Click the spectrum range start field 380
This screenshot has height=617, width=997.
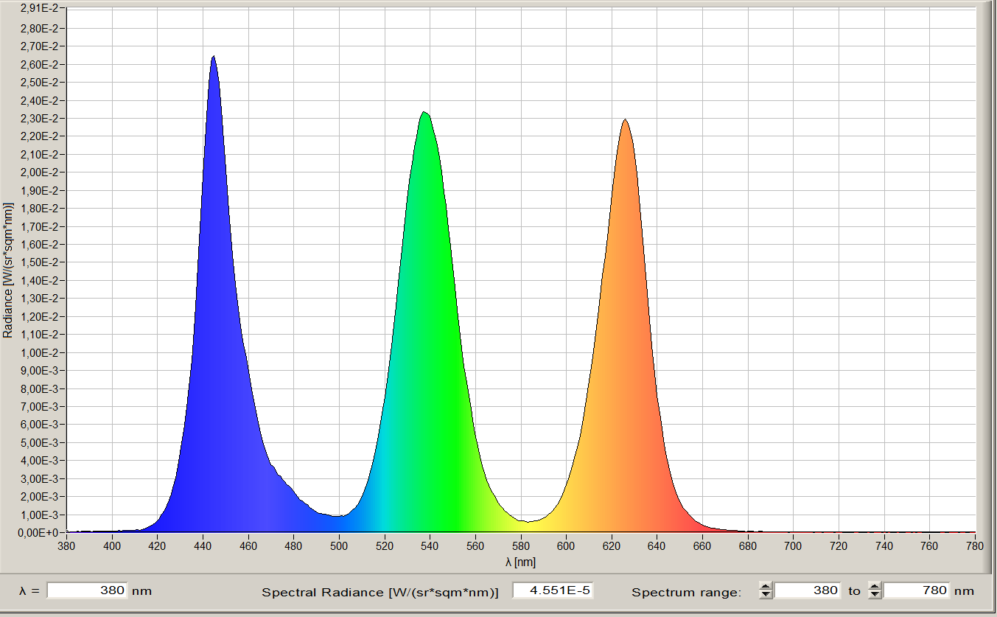click(x=807, y=590)
